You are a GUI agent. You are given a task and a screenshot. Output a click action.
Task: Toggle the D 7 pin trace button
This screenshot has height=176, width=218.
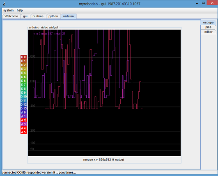23,85
